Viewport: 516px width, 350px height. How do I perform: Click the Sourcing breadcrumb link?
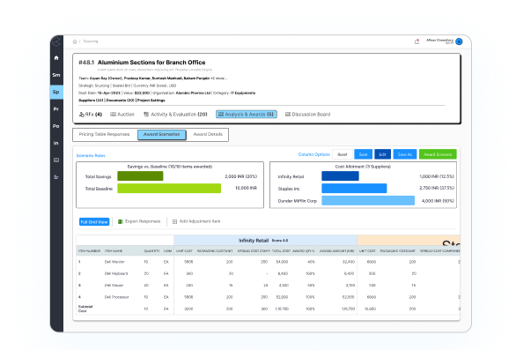pos(91,41)
